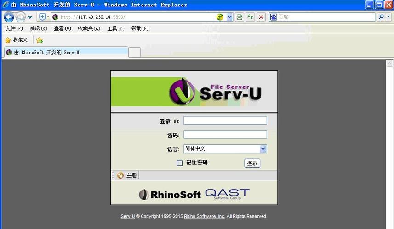Open the 查看(V) menu
Viewport: 394px width, 229px height.
63,28
